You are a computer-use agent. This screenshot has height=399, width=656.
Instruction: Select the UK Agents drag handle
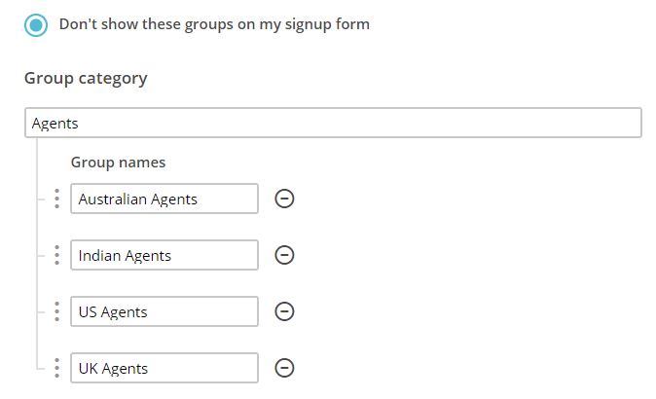[56, 368]
